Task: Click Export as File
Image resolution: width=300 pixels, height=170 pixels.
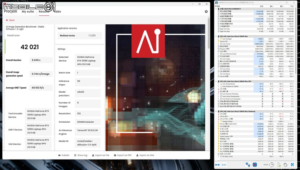Action: coord(101,155)
